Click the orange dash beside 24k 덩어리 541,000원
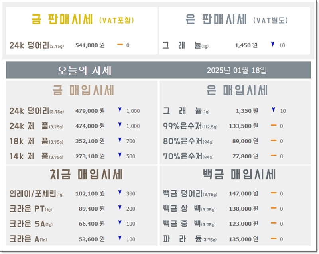 [120, 45]
